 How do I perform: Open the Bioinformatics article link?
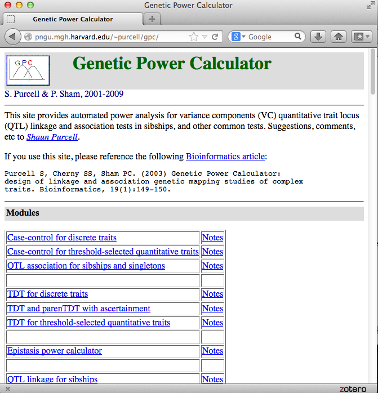(x=225, y=157)
